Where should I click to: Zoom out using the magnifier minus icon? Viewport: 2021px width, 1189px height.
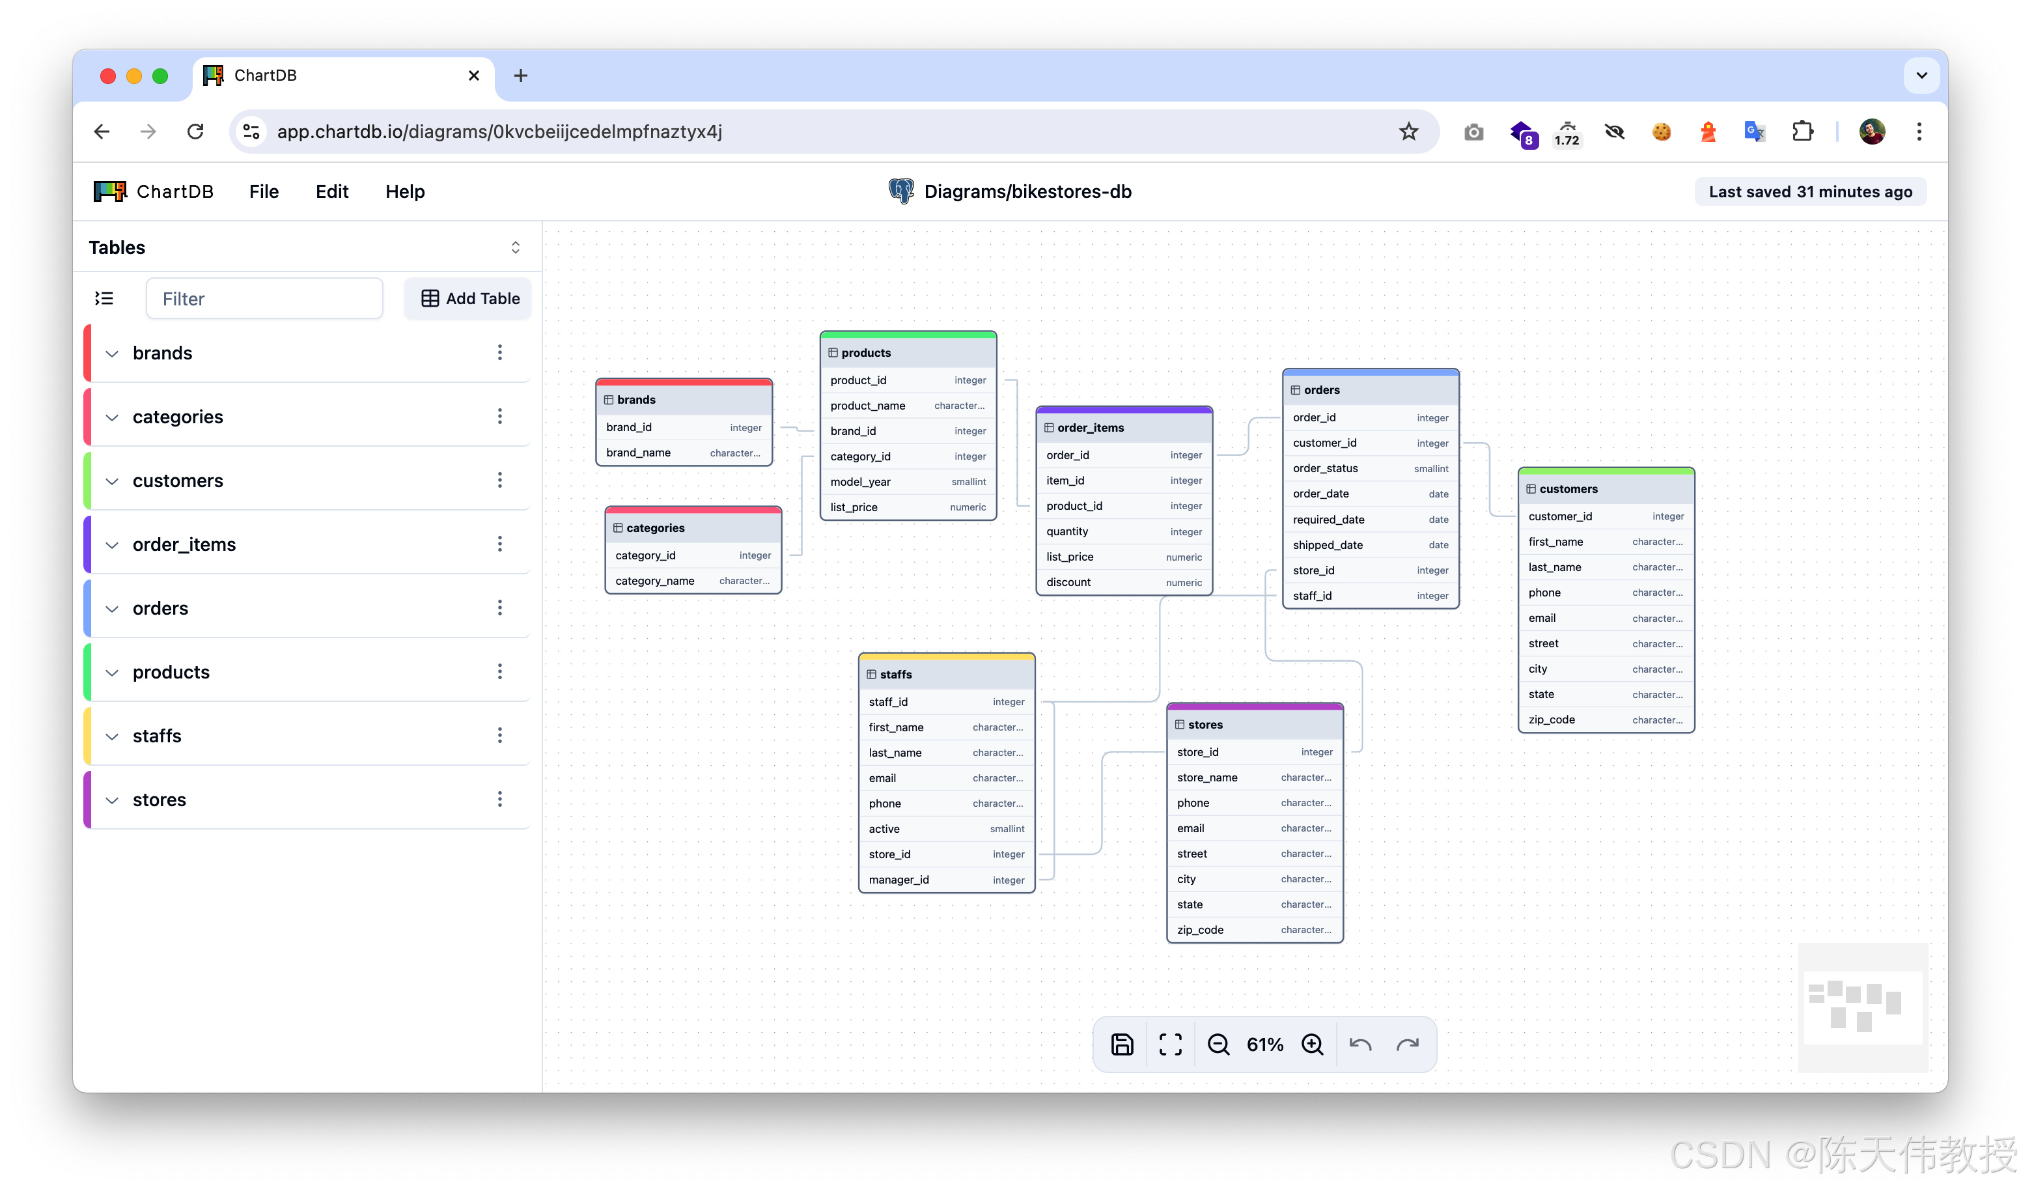click(x=1218, y=1044)
